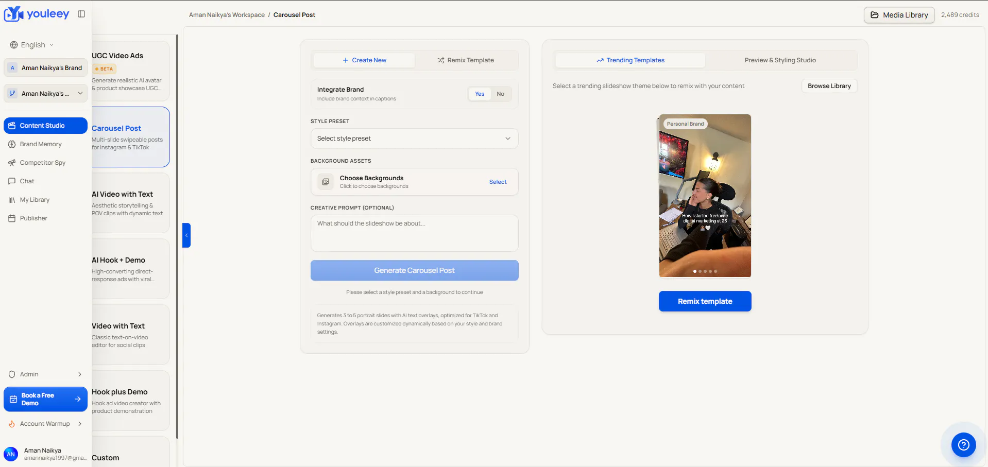Click the Create New plus icon

click(x=346, y=60)
